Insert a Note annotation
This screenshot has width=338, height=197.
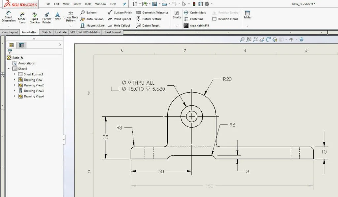coord(58,16)
